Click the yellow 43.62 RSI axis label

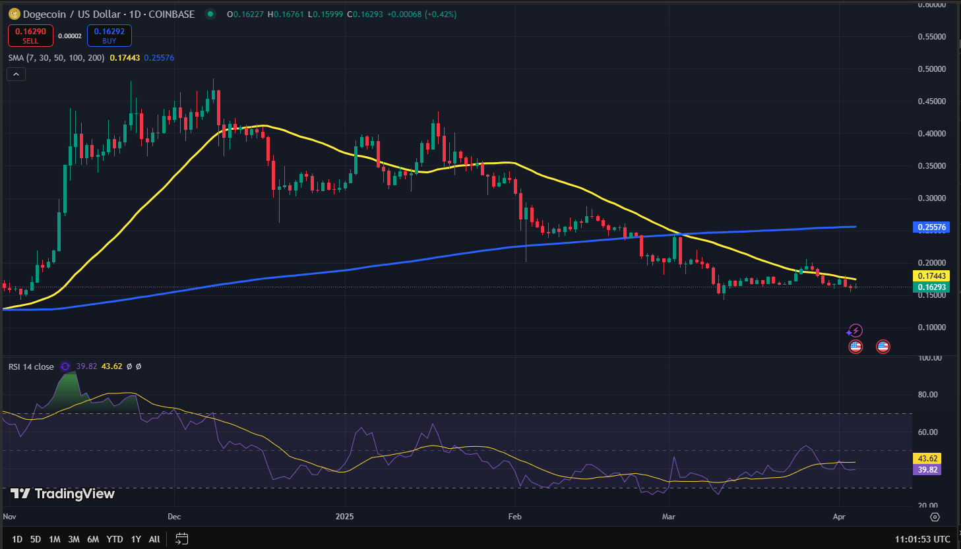(927, 459)
